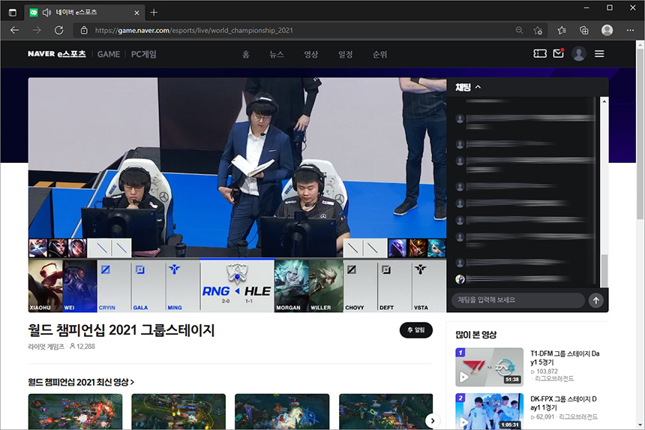Open the Naver hamburger menu
645x430 pixels.
click(x=599, y=54)
